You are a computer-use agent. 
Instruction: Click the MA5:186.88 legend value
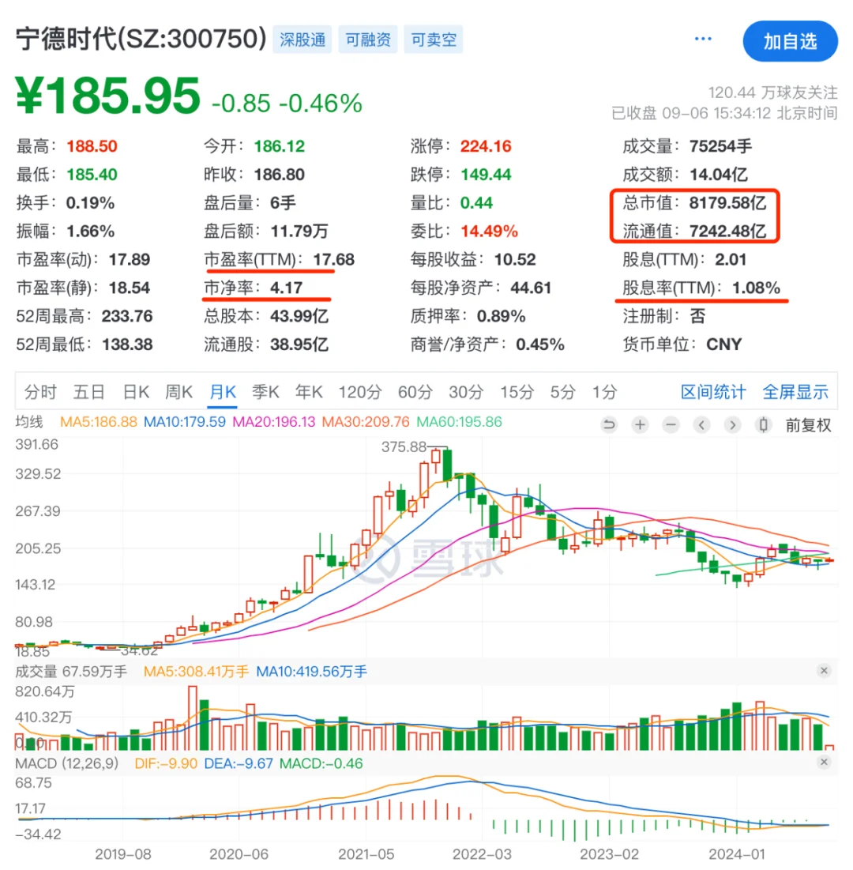(x=98, y=422)
